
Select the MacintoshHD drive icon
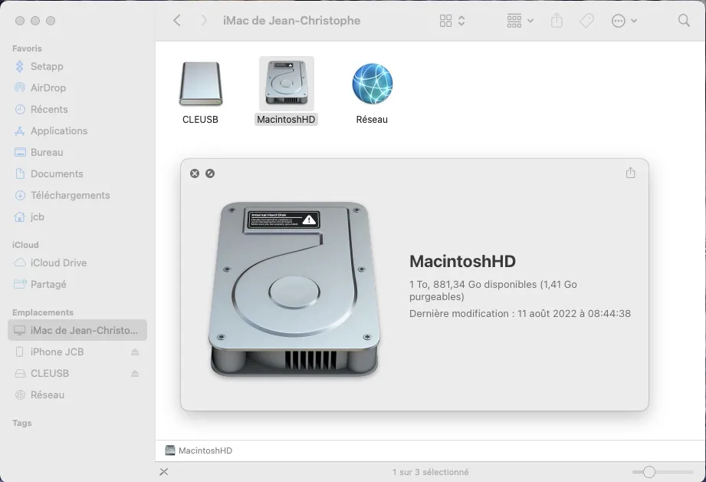(x=287, y=84)
